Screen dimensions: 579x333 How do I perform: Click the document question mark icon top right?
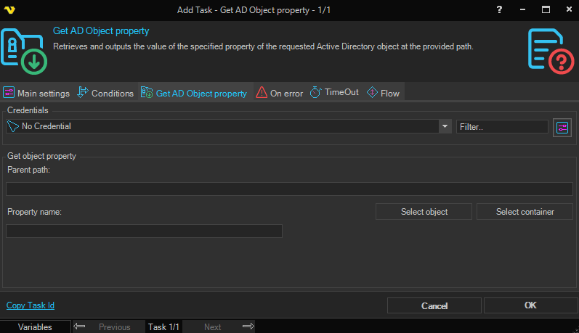coord(551,51)
